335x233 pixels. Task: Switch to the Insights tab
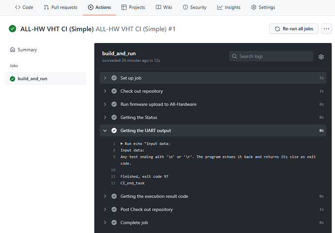tap(228, 7)
